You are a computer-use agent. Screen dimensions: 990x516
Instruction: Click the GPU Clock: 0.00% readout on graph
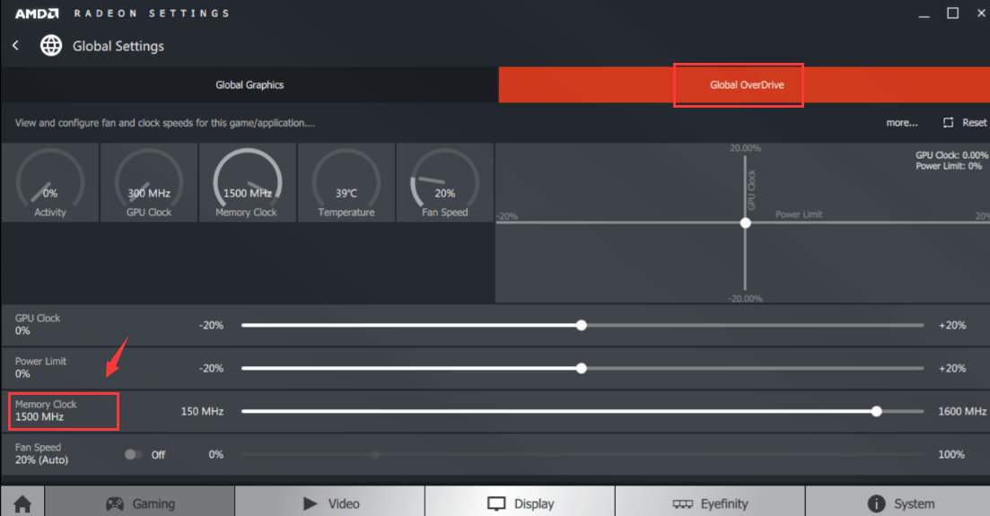pyautogui.click(x=951, y=154)
